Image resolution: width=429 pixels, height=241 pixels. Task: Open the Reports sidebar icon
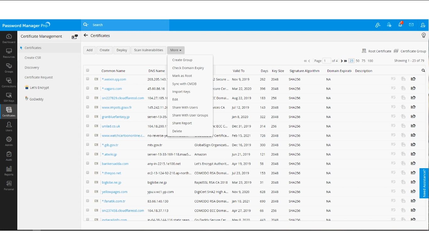coord(9,171)
